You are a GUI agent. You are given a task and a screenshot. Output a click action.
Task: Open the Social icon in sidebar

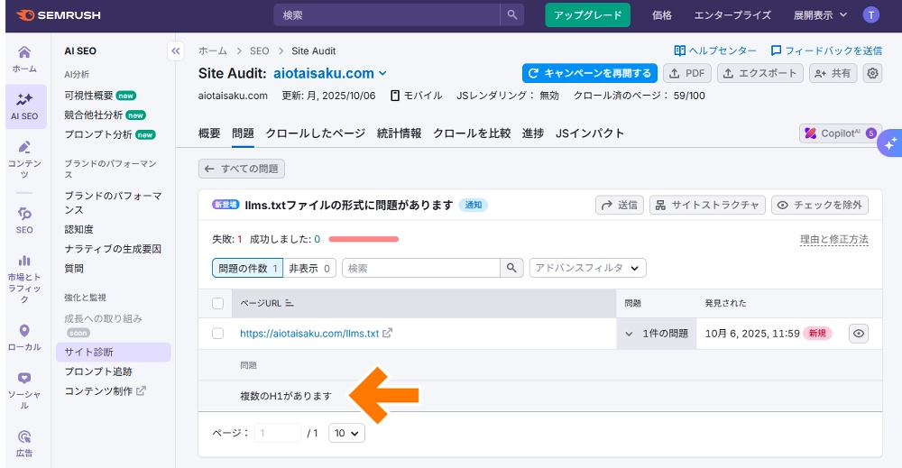coord(24,381)
